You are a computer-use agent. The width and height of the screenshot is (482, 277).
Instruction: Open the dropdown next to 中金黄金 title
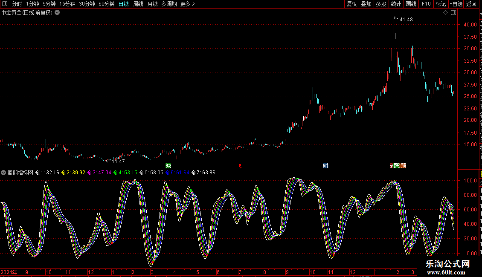[57, 13]
